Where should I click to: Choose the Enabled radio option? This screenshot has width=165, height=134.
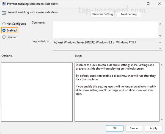(4, 30)
